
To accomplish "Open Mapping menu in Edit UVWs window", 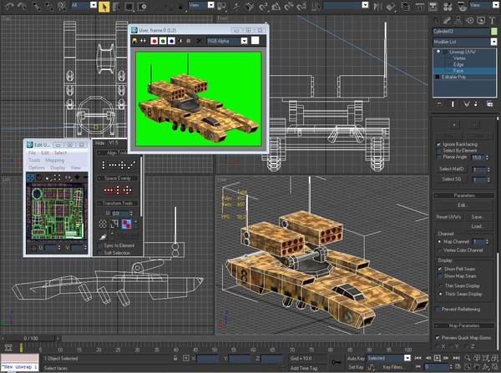I will coord(54,160).
